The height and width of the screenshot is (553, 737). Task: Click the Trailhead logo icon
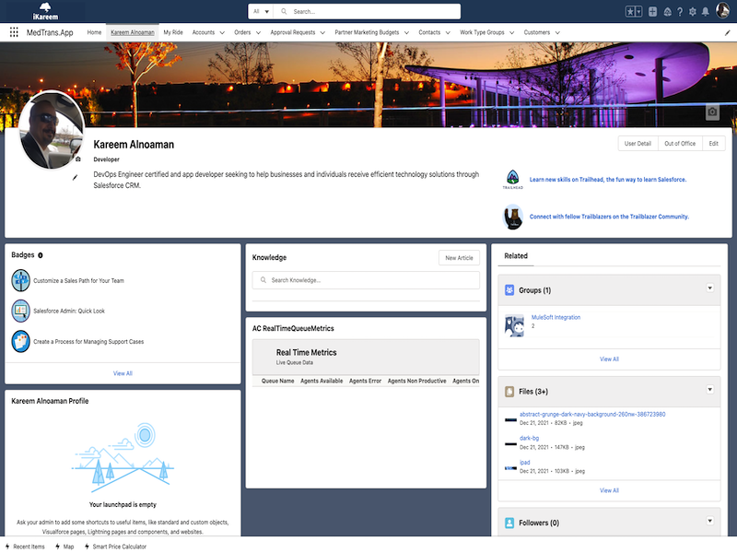pyautogui.click(x=513, y=180)
